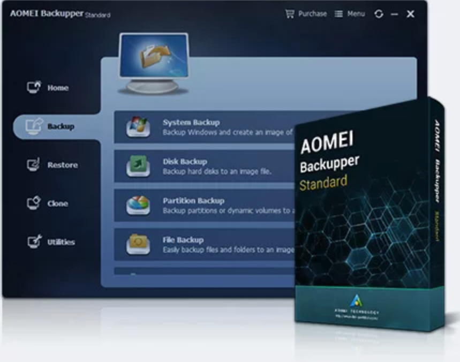Click the Purchase shopping cart icon
460x362 pixels.
point(290,14)
